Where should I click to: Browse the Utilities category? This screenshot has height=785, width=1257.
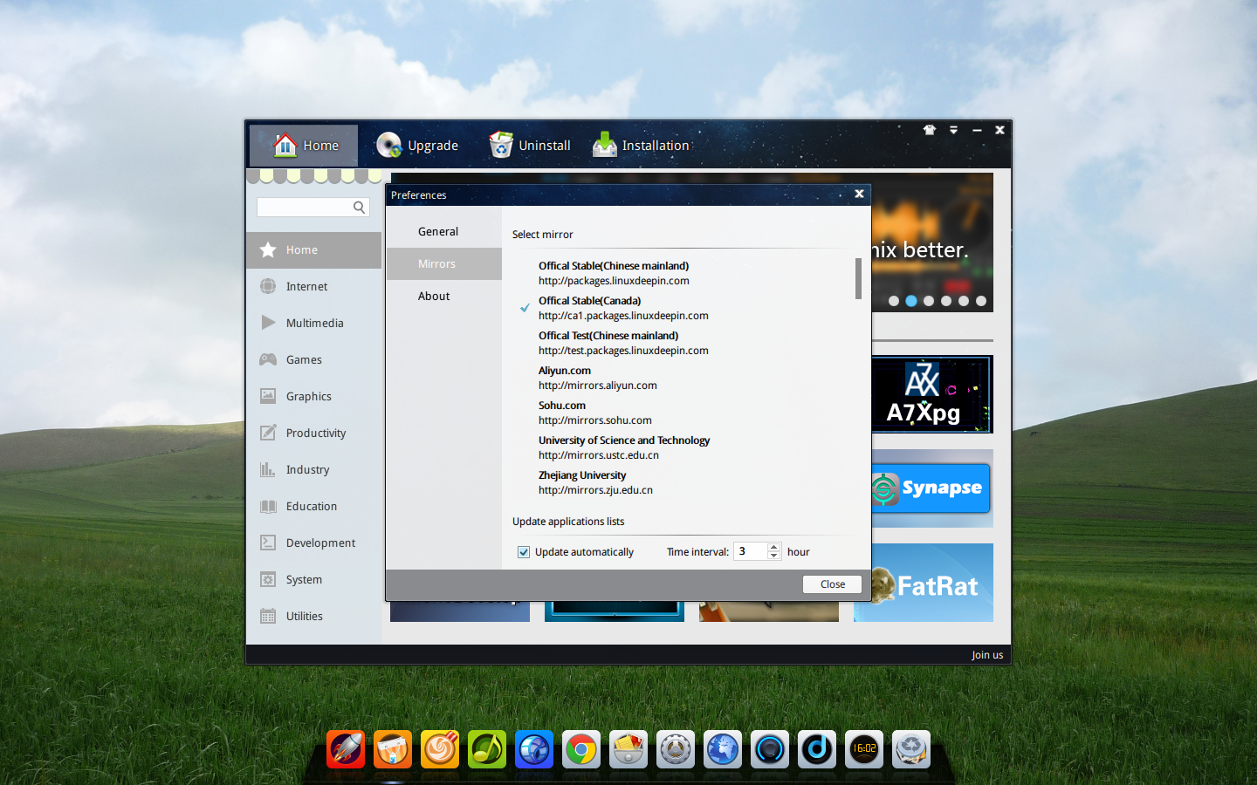point(314,616)
